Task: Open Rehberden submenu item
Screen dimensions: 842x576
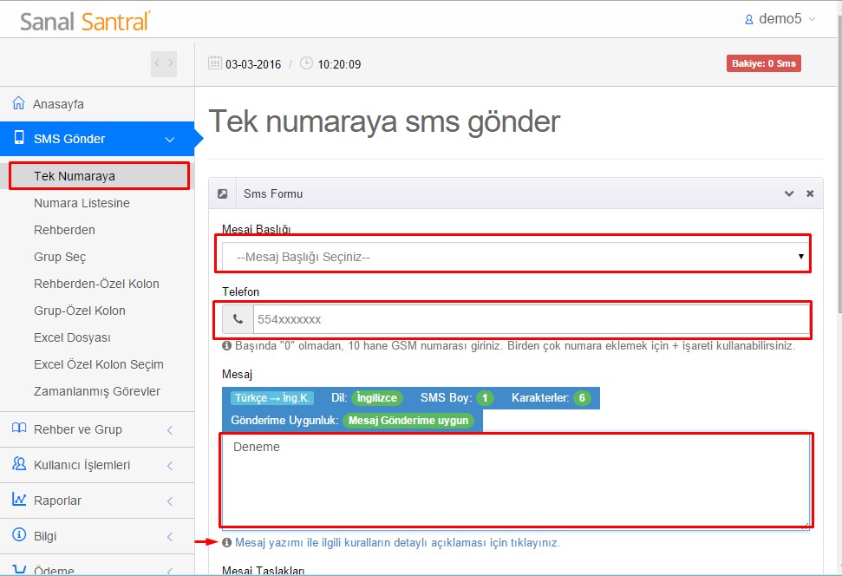Action: pos(64,230)
